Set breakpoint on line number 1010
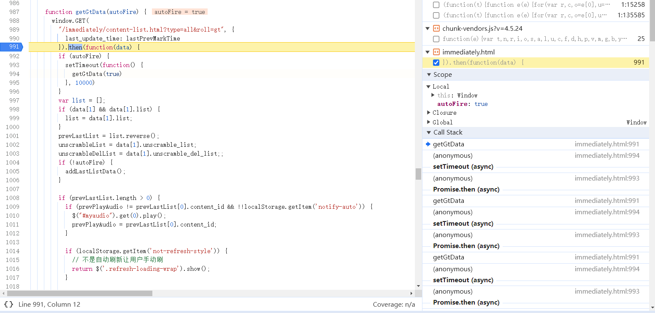Image resolution: width=655 pixels, height=313 pixels. [12, 216]
